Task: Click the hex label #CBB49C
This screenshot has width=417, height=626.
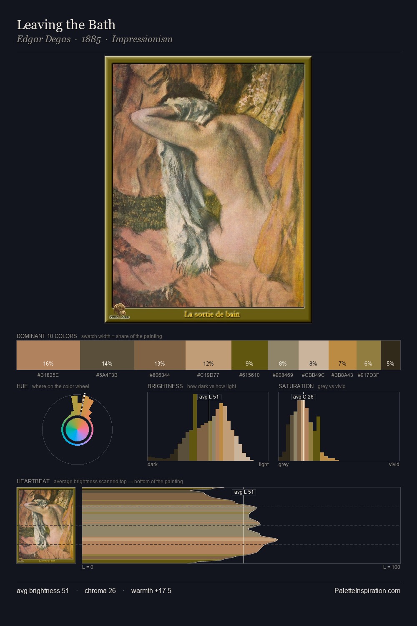Action: [313, 375]
